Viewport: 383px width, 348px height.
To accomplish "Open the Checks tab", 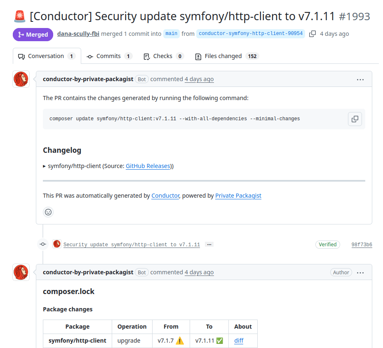I will [164, 56].
